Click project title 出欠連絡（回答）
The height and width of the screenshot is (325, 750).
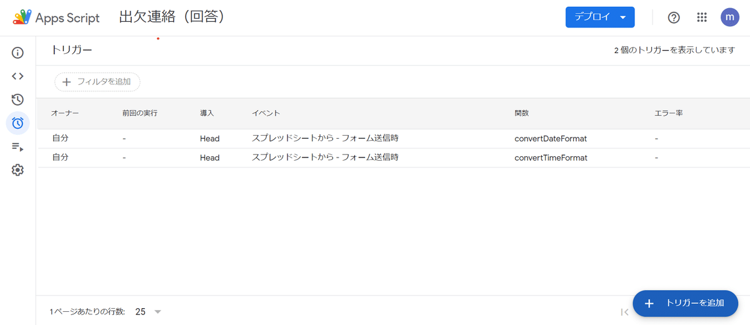[172, 17]
